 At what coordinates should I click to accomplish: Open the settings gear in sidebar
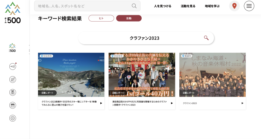[13, 118]
